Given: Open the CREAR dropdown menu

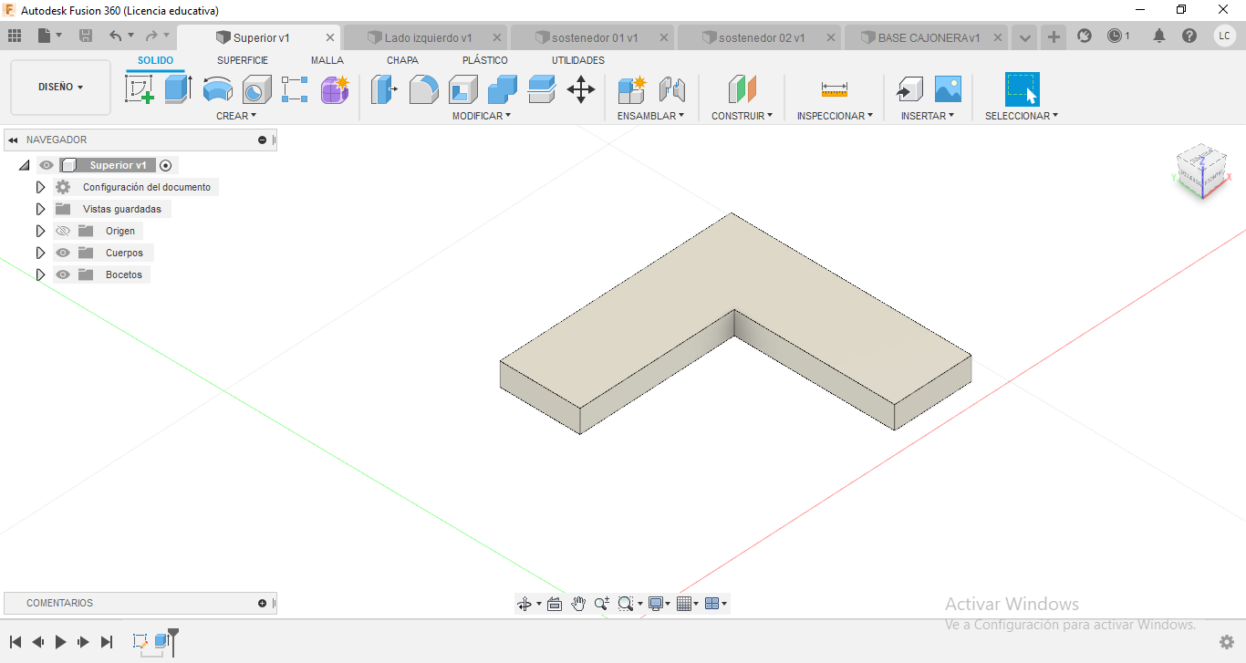Looking at the screenshot, I should 236,116.
